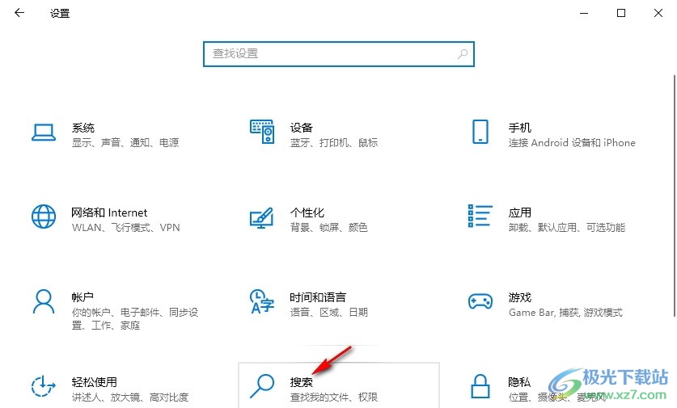This screenshot has height=408, width=677.
Task: Click the text Game Bar, 捕获, 游戏模式
Action: point(565,312)
